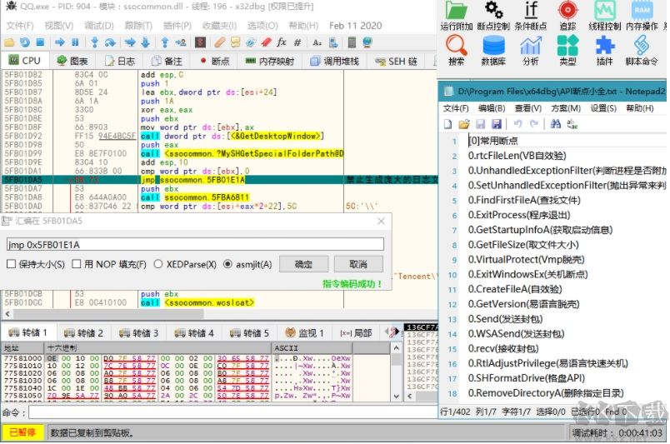Enable the 保持大小(S) checkbox
The width and height of the screenshot is (670, 444).
coord(11,264)
